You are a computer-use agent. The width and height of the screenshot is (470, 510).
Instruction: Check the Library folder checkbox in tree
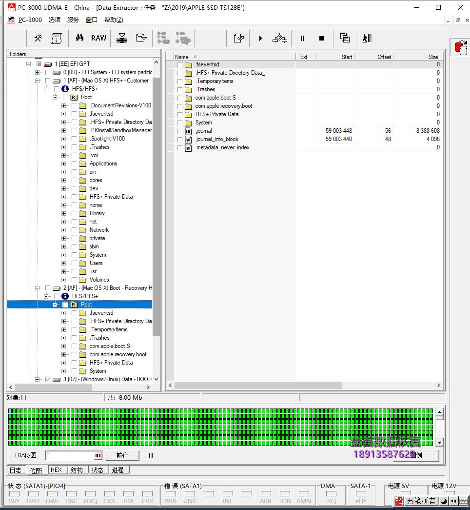(x=74, y=213)
